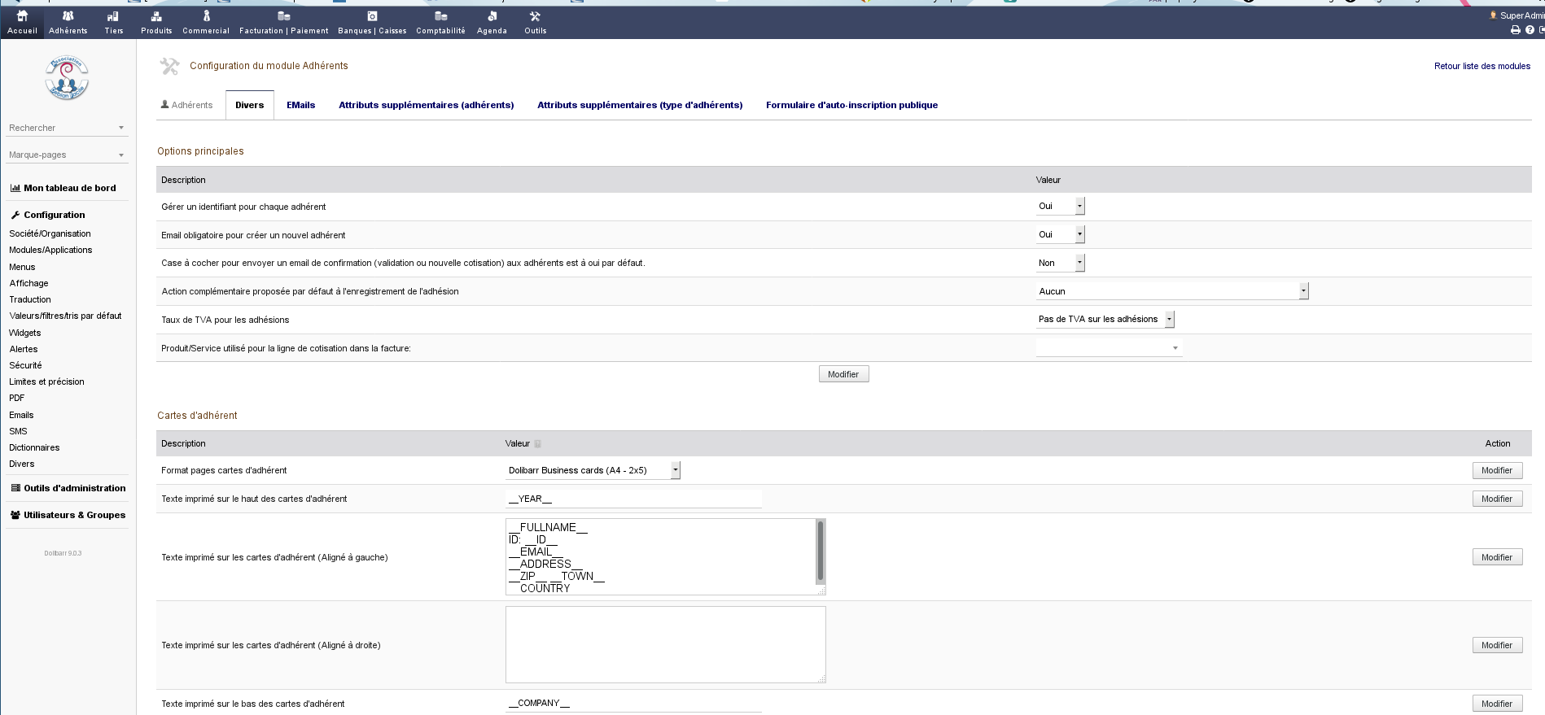Click Modifier button under Options principales
Screen dimensions: 1545x715
(x=843, y=374)
